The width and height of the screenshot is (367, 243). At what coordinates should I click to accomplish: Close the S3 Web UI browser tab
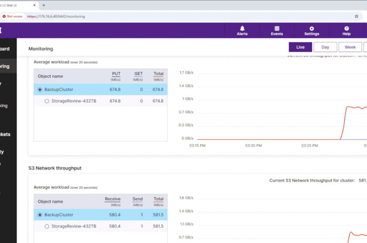coord(34,5)
